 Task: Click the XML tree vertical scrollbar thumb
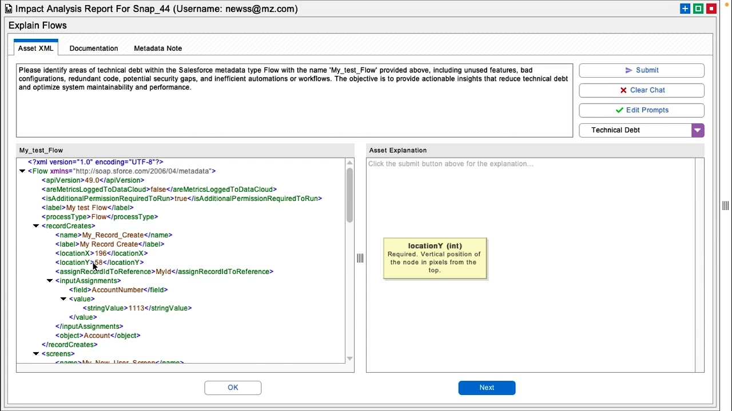[349, 195]
